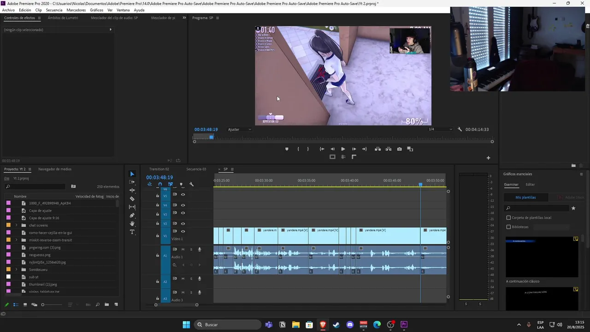The height and width of the screenshot is (332, 590).
Task: Click the Project panel search field
Action: pyautogui.click(x=35, y=187)
